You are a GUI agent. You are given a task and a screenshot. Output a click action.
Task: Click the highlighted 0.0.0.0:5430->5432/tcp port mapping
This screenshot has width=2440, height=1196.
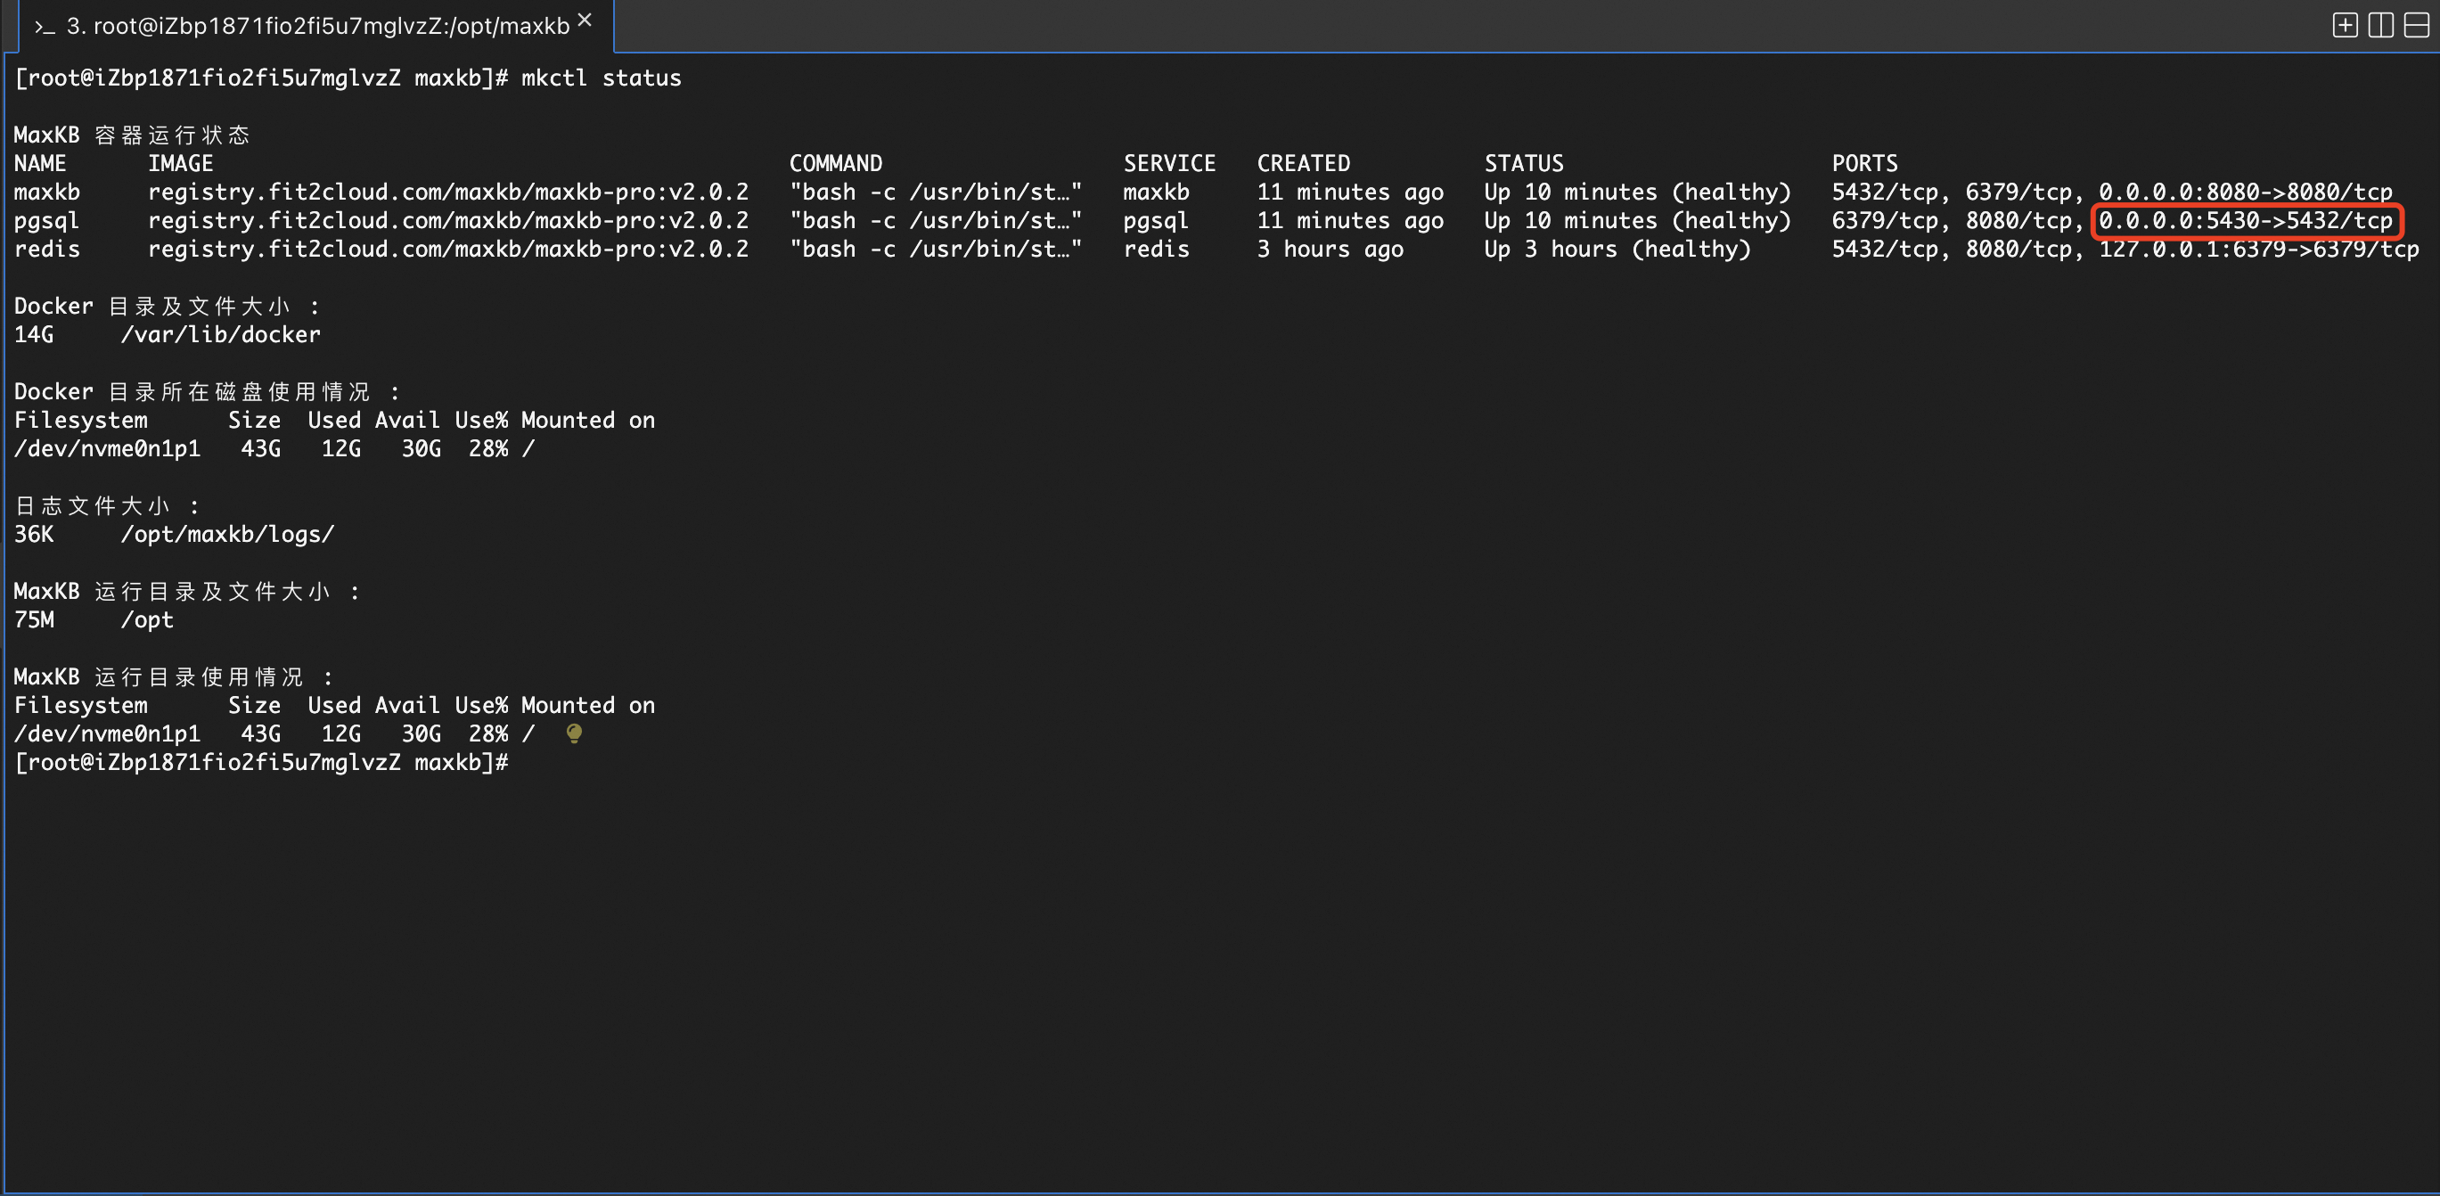coord(2245,221)
